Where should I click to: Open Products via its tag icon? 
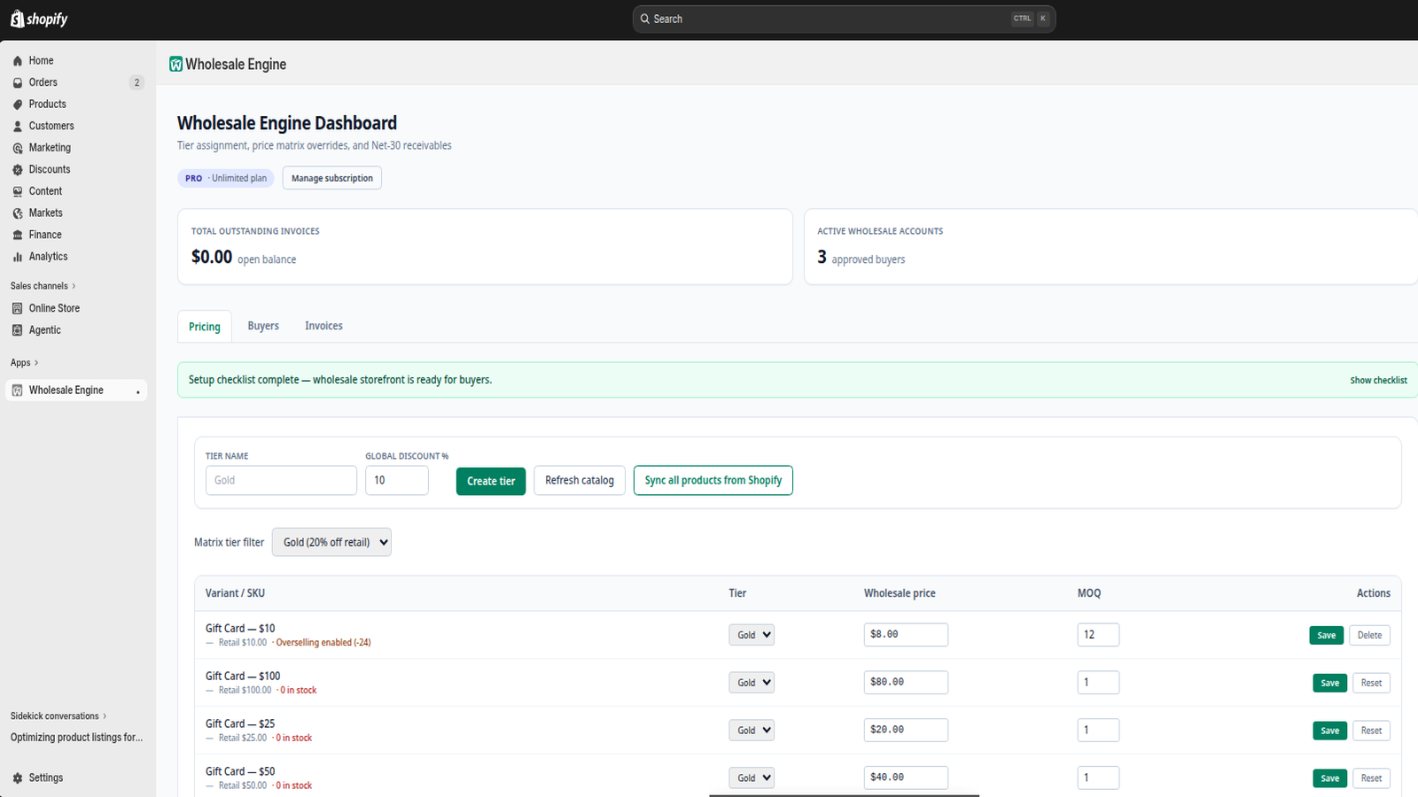[18, 104]
